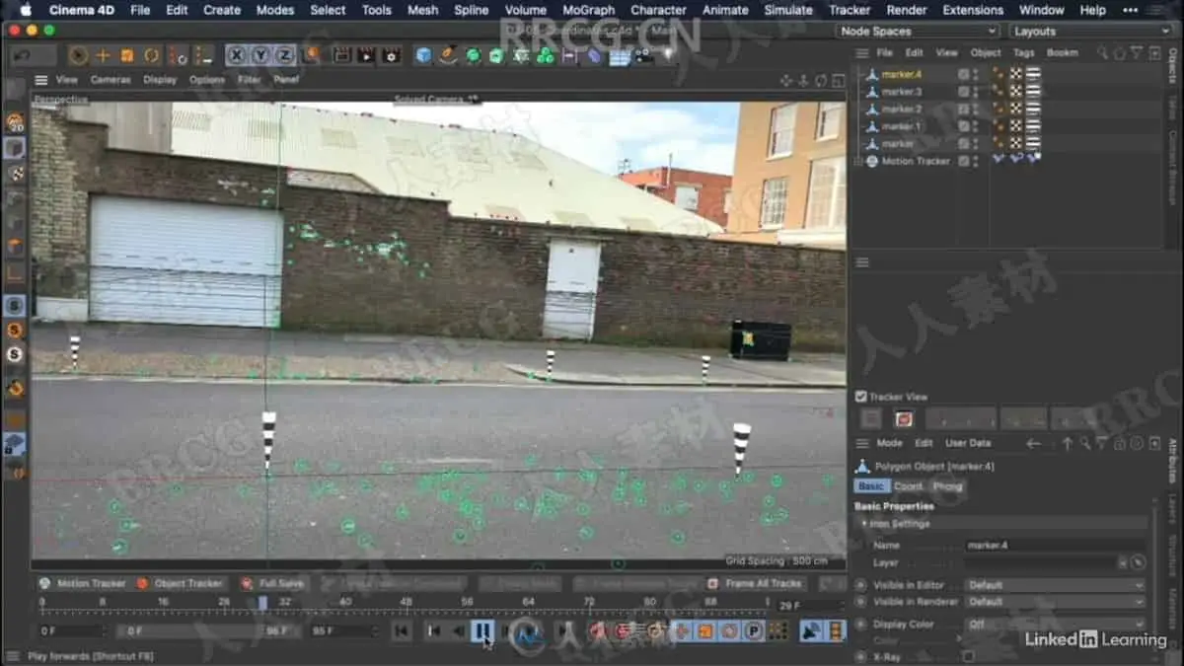The height and width of the screenshot is (666, 1184).
Task: Toggle position keyframe recording icon
Action: 683,630
